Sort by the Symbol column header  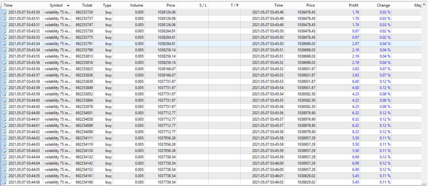(x=57, y=5)
